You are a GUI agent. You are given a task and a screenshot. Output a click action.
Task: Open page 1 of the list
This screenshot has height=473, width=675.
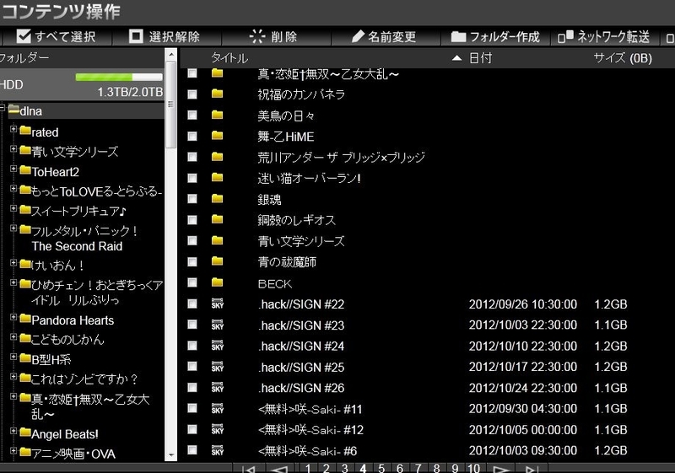[x=308, y=468]
